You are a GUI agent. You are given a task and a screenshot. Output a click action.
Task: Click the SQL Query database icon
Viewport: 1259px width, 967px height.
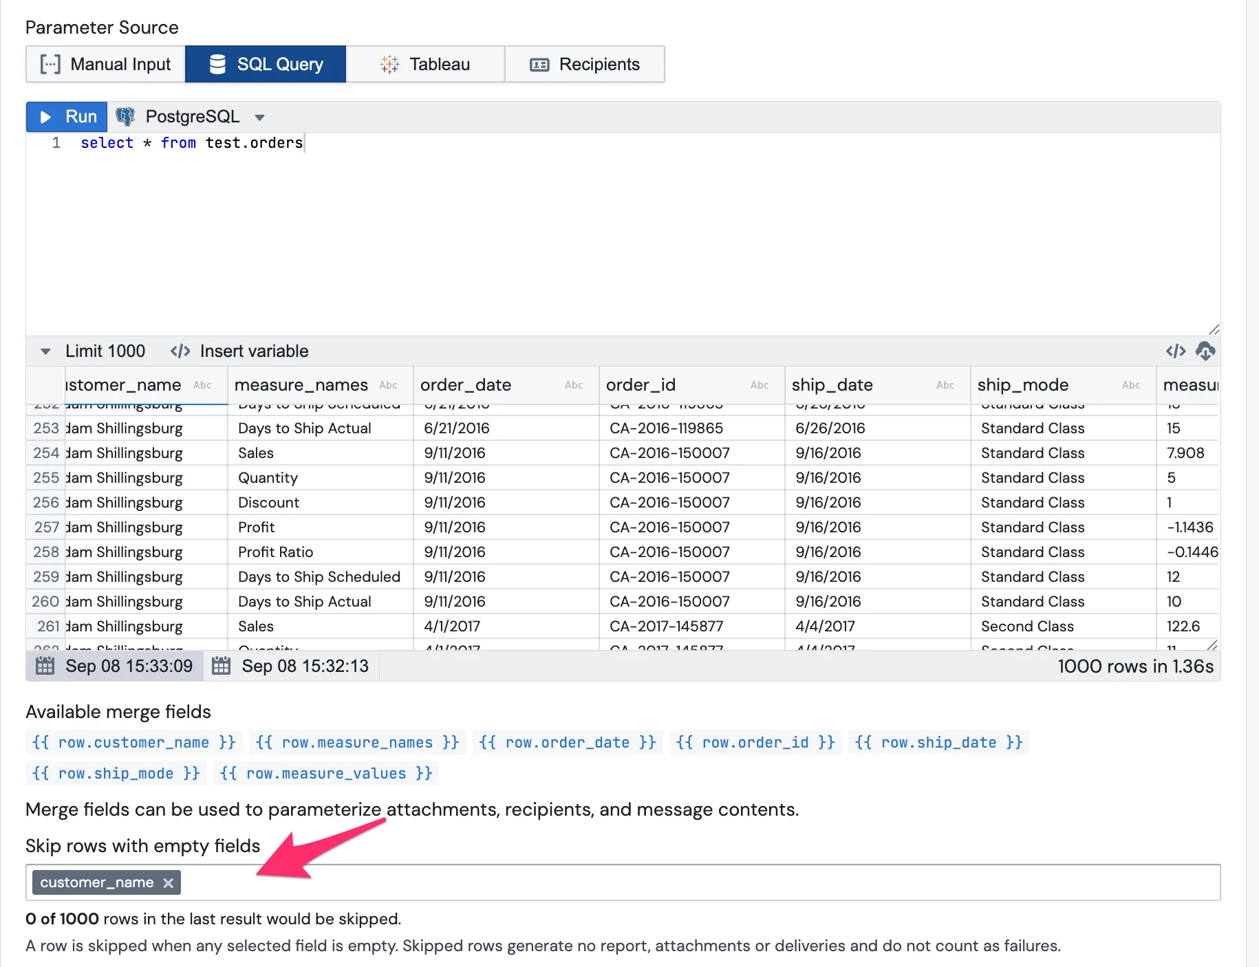(217, 64)
